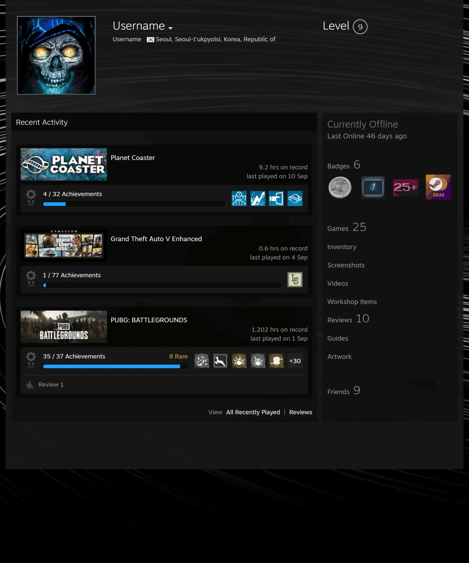Image resolution: width=469 pixels, height=563 pixels.
Task: Open the PUBG deer achievement icon
Action: [220, 361]
